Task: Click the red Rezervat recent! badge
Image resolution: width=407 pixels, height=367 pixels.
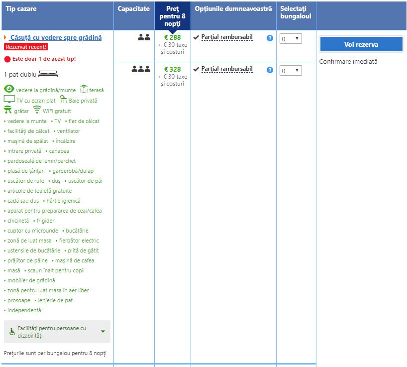Action: [x=26, y=47]
